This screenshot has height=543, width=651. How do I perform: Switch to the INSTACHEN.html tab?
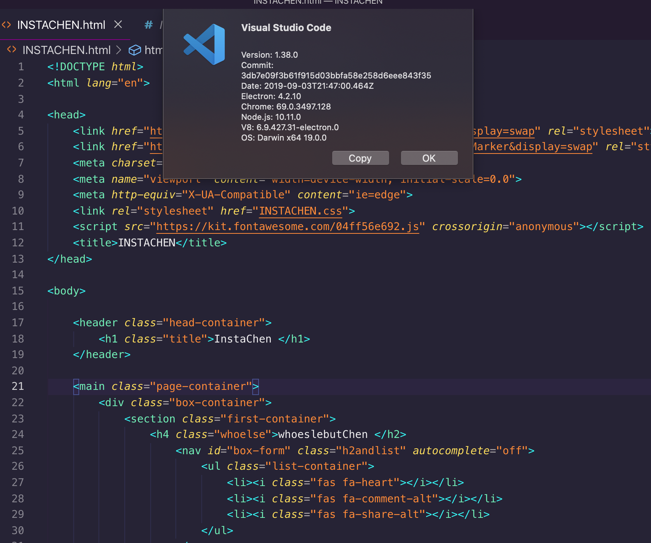[x=61, y=25]
